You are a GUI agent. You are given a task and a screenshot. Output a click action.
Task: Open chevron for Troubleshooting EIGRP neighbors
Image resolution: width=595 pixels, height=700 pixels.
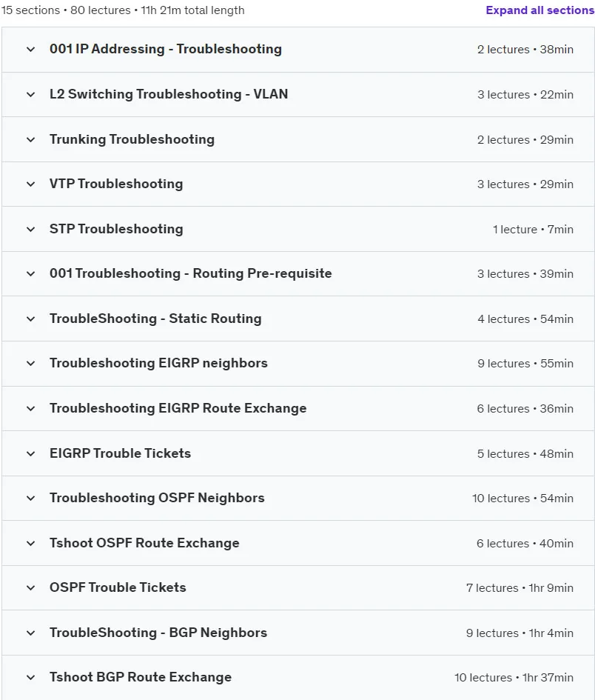click(31, 364)
